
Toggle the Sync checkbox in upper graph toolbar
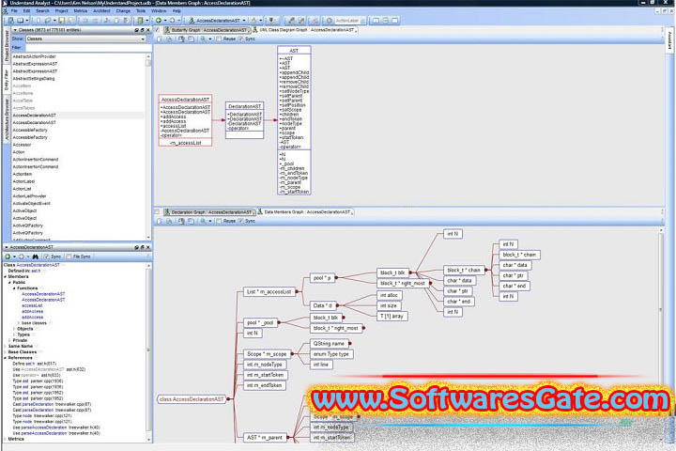241,39
